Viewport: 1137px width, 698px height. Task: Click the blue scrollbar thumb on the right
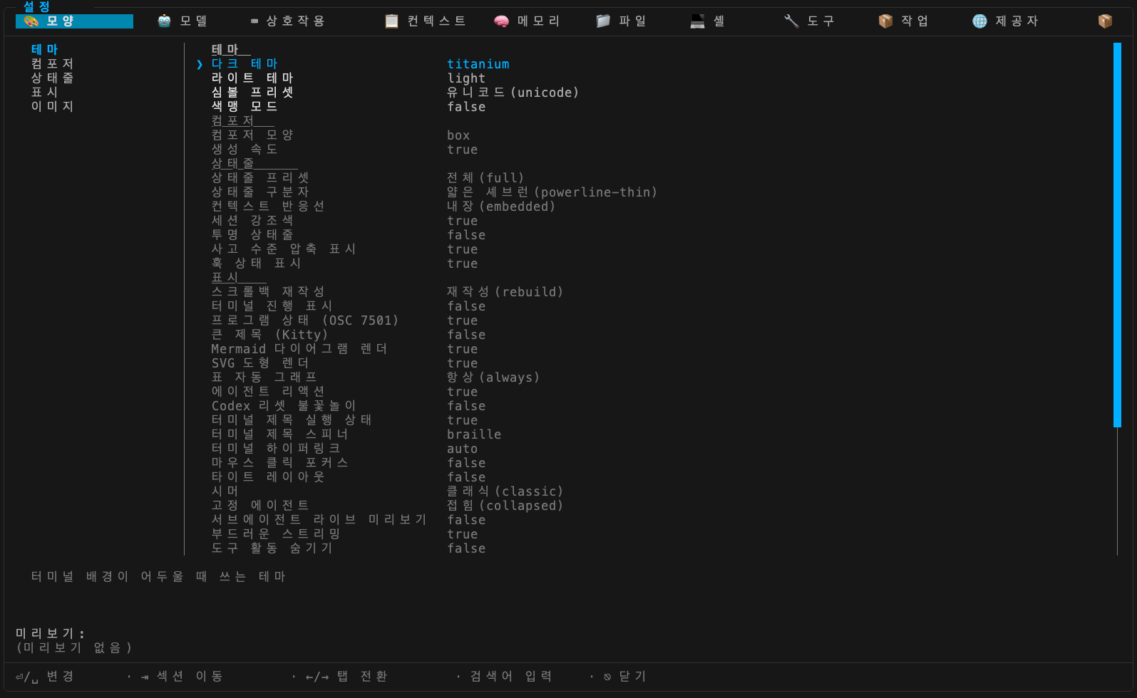coord(1117,235)
